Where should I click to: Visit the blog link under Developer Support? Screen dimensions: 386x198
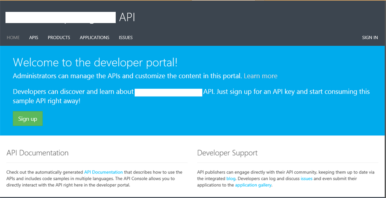tap(231, 179)
